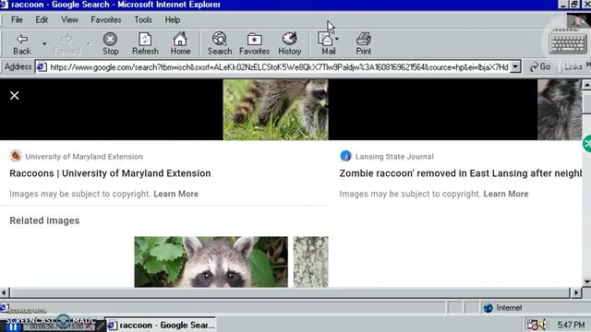
Task: Go back with the Back toolbar button
Action: click(22, 43)
